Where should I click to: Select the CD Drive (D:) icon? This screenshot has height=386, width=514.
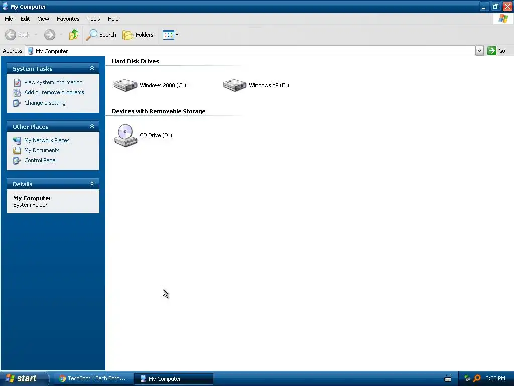[125, 135]
